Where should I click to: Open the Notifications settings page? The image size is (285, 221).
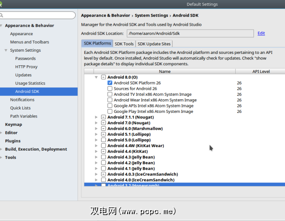[x=22, y=100]
